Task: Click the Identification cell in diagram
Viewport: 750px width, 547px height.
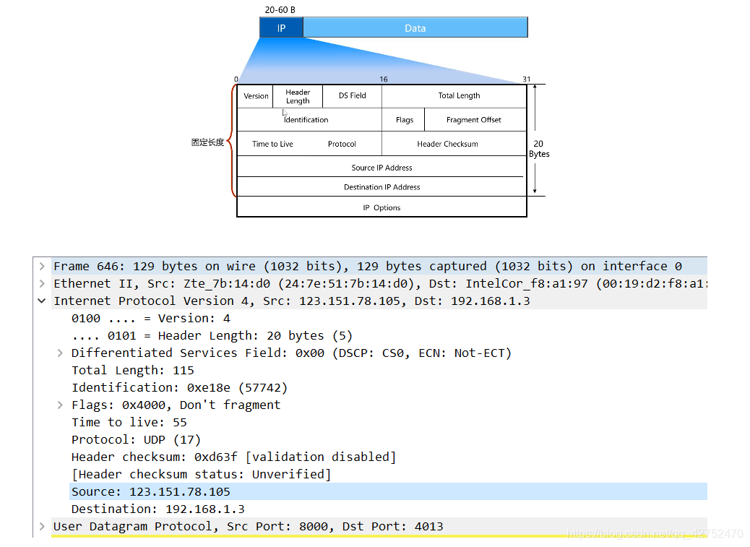Action: pyautogui.click(x=309, y=119)
